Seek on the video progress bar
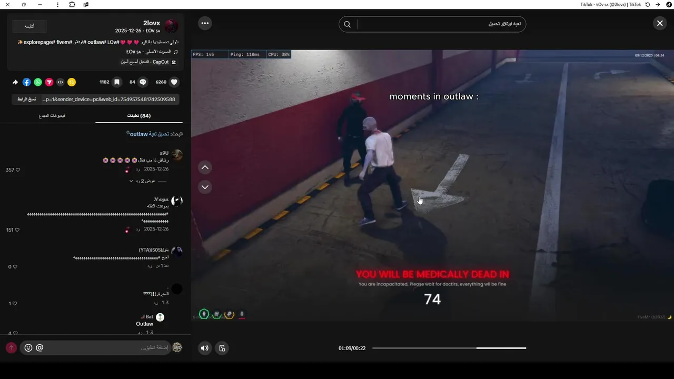Screen dimensions: 674x379 [x=449, y=348]
